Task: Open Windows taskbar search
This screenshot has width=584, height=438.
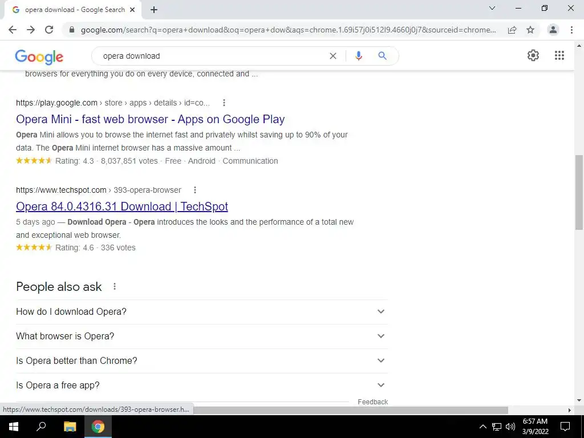Action: tap(41, 427)
